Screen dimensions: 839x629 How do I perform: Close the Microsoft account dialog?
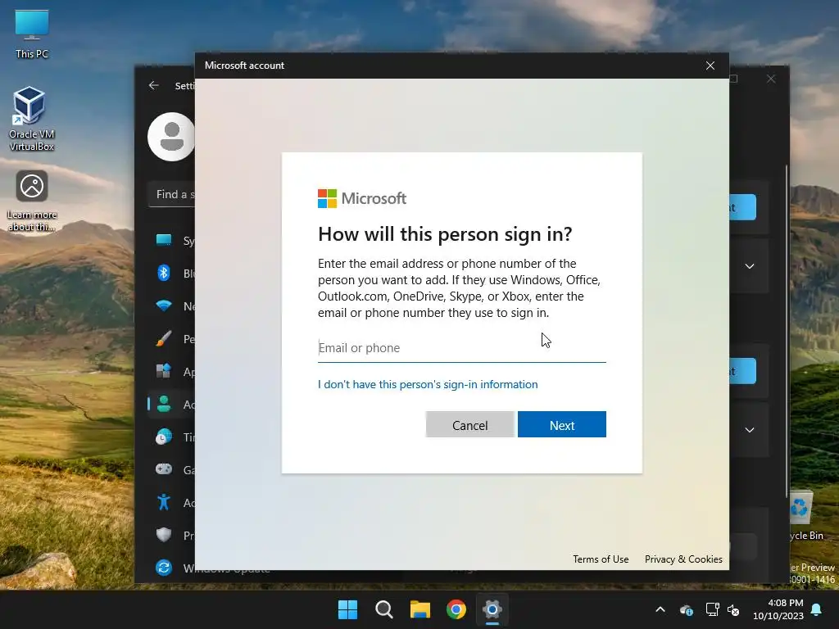(x=710, y=66)
